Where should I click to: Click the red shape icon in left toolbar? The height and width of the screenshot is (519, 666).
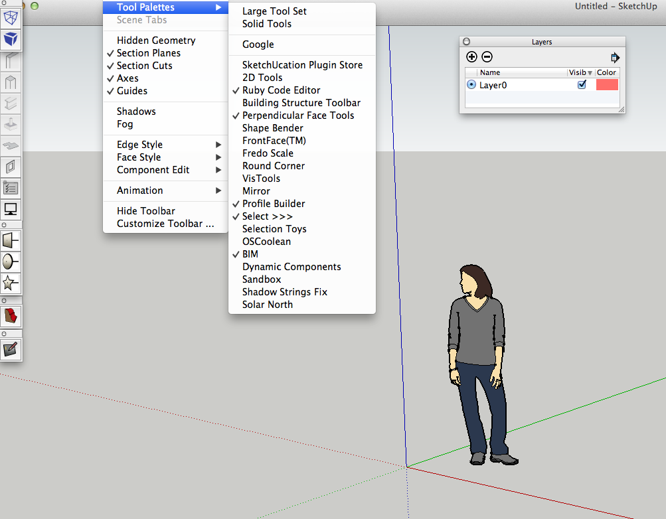pyautogui.click(x=11, y=315)
